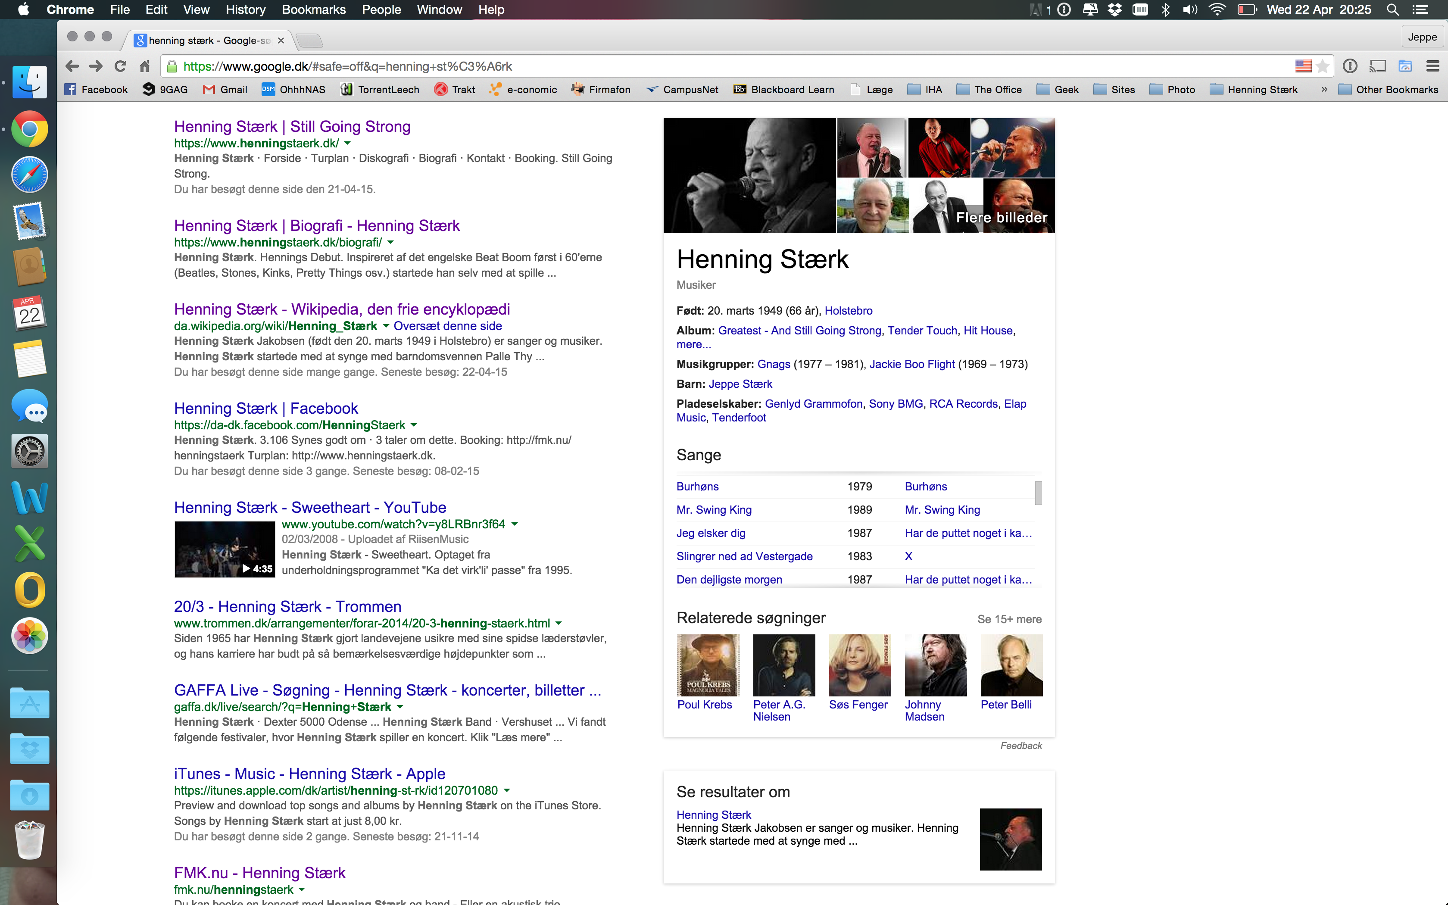1448x905 pixels.
Task: Expand options arrow for henningstaerk.dk result
Action: (348, 144)
